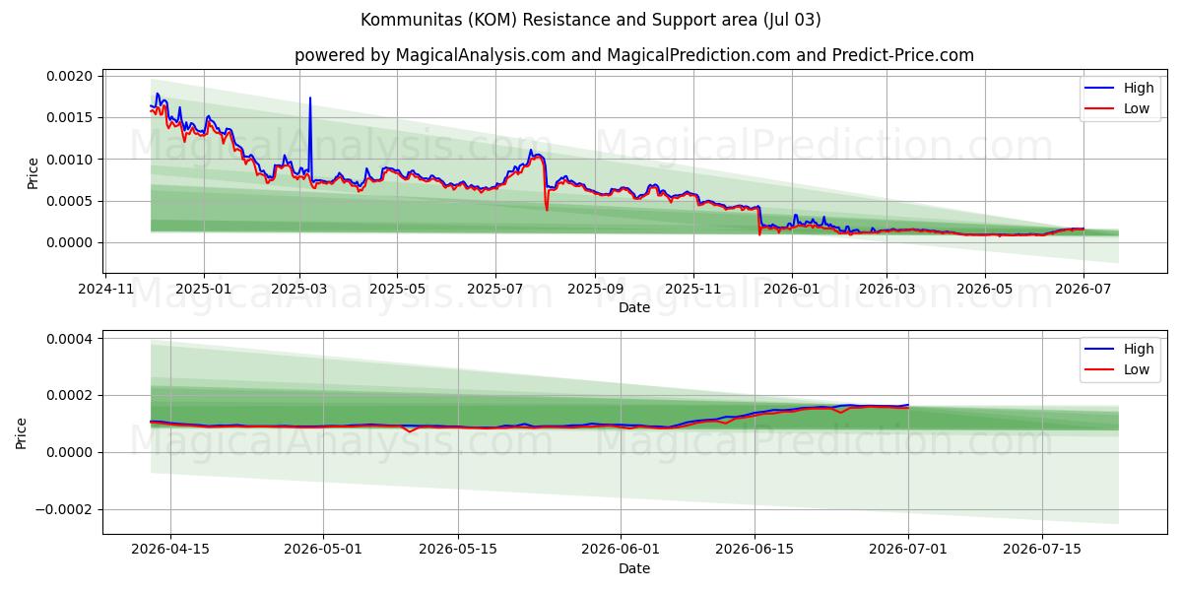Click the '2026-04-15' x-axis tick label
This screenshot has height=591, width=1182.
(171, 550)
